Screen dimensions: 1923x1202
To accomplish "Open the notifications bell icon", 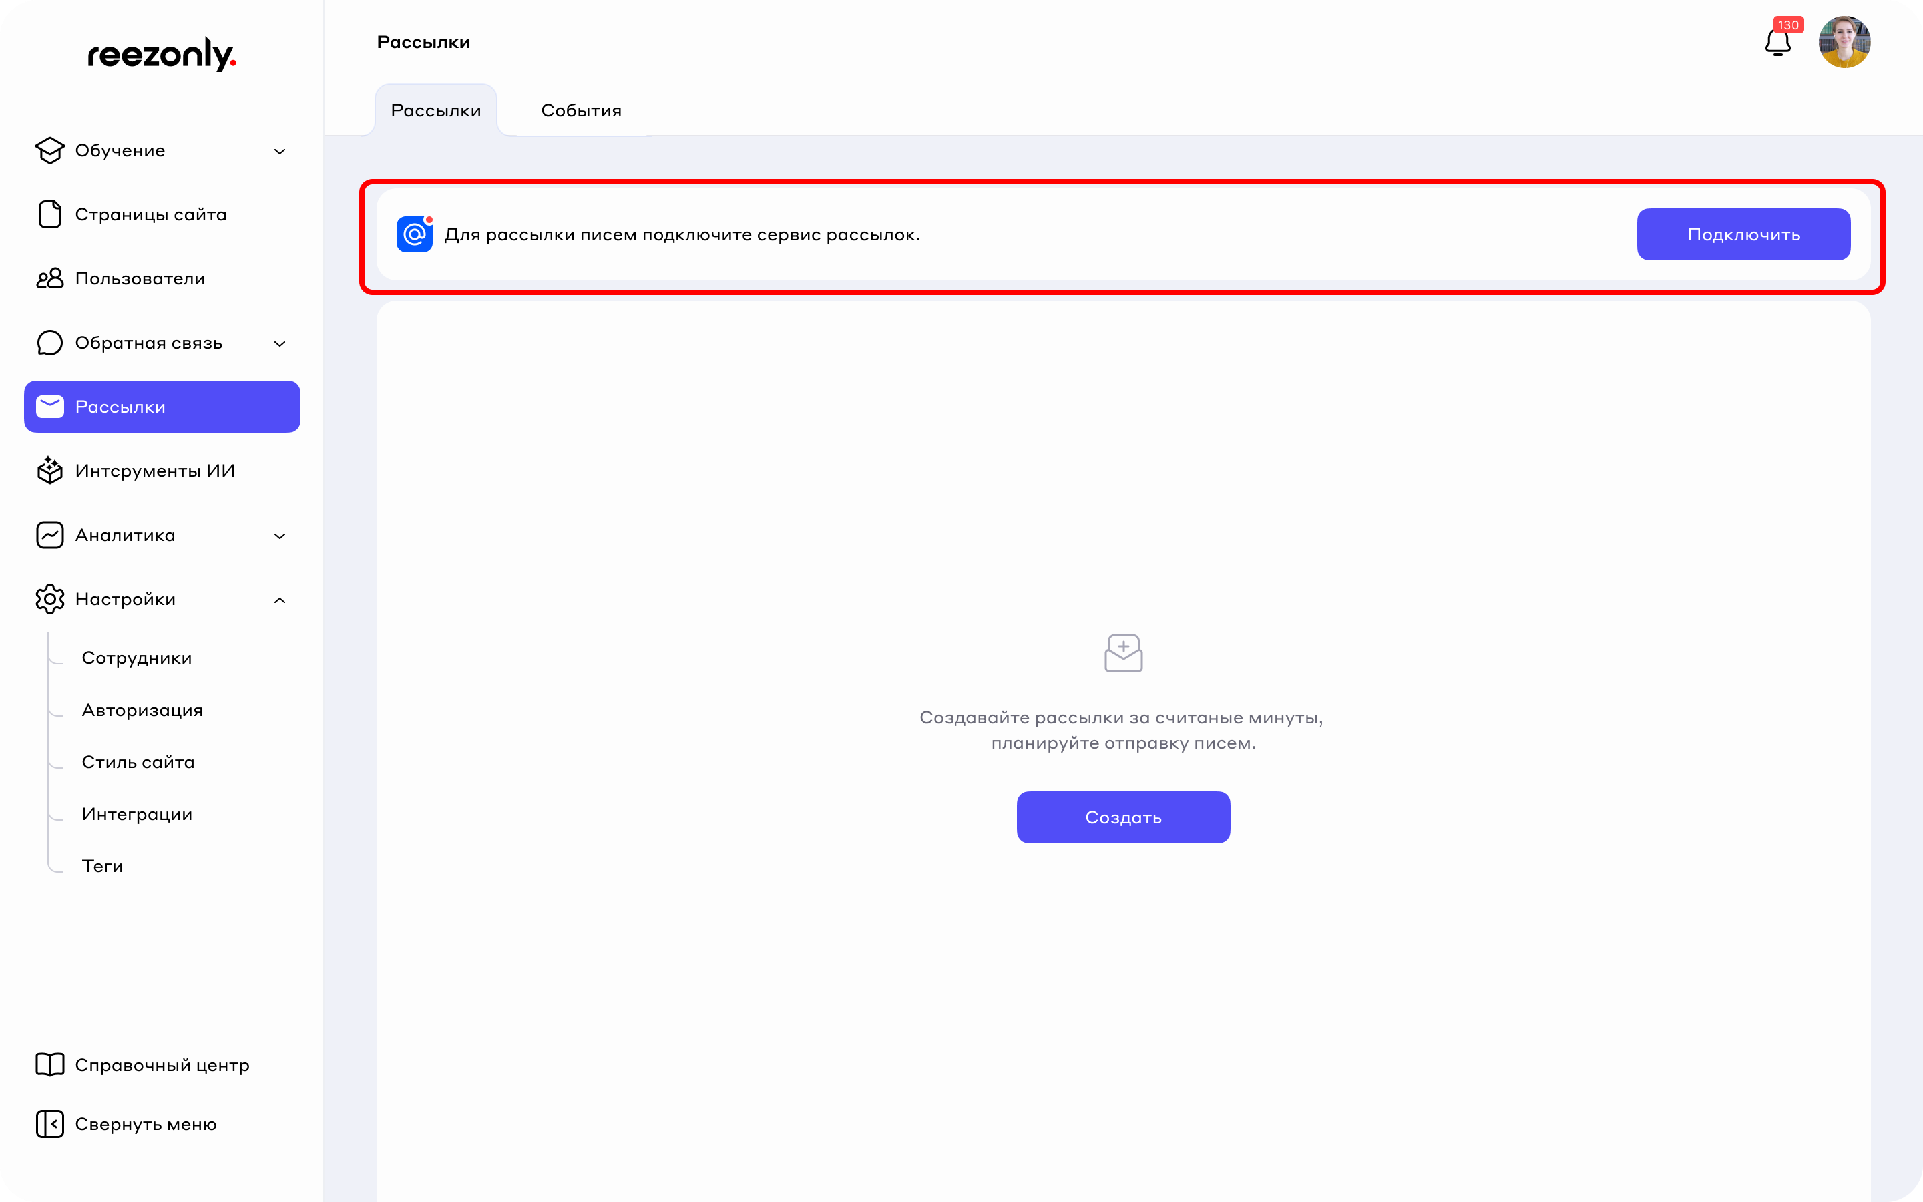I will pos(1777,43).
